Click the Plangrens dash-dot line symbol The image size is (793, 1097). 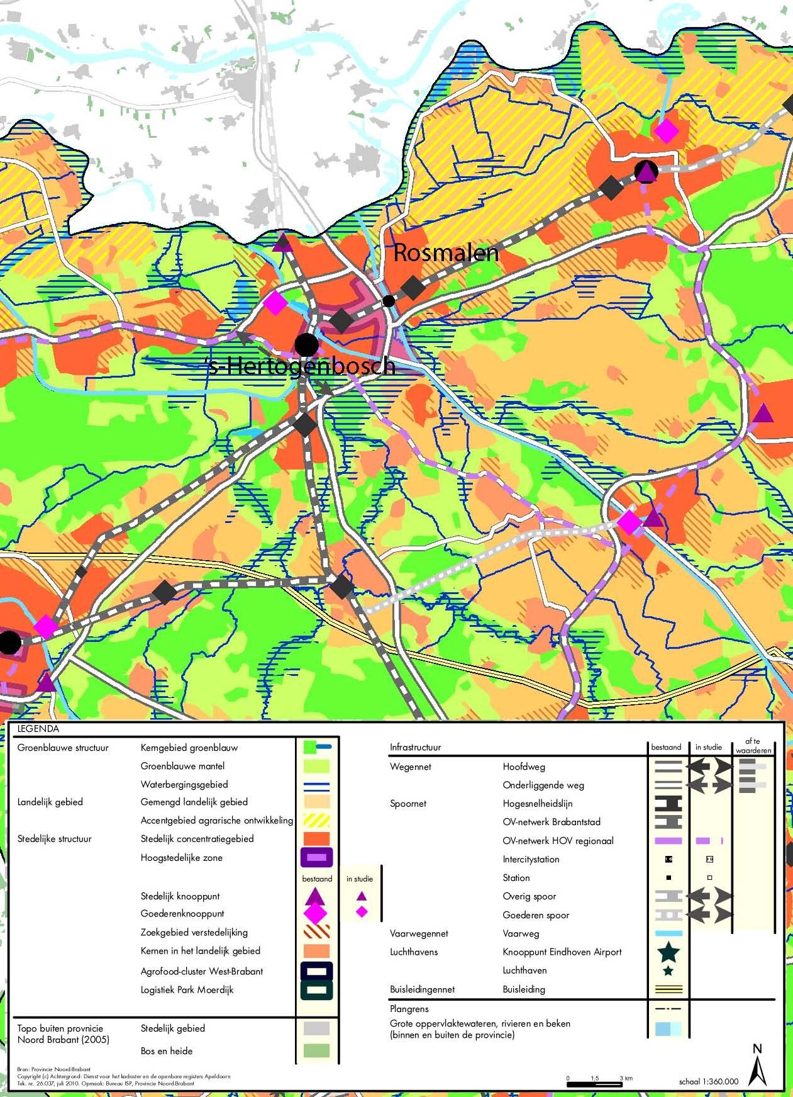668,1008
